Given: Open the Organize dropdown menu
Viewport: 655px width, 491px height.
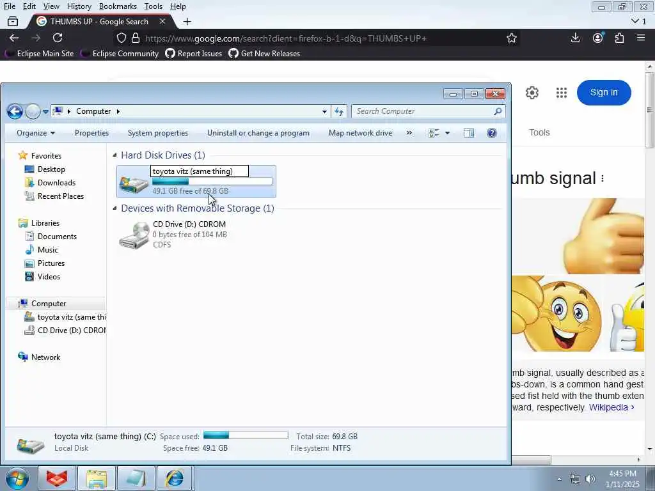Looking at the screenshot, I should (36, 133).
